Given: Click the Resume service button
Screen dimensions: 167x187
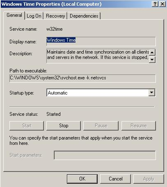Looking at the screenshot, I should pos(139,126).
